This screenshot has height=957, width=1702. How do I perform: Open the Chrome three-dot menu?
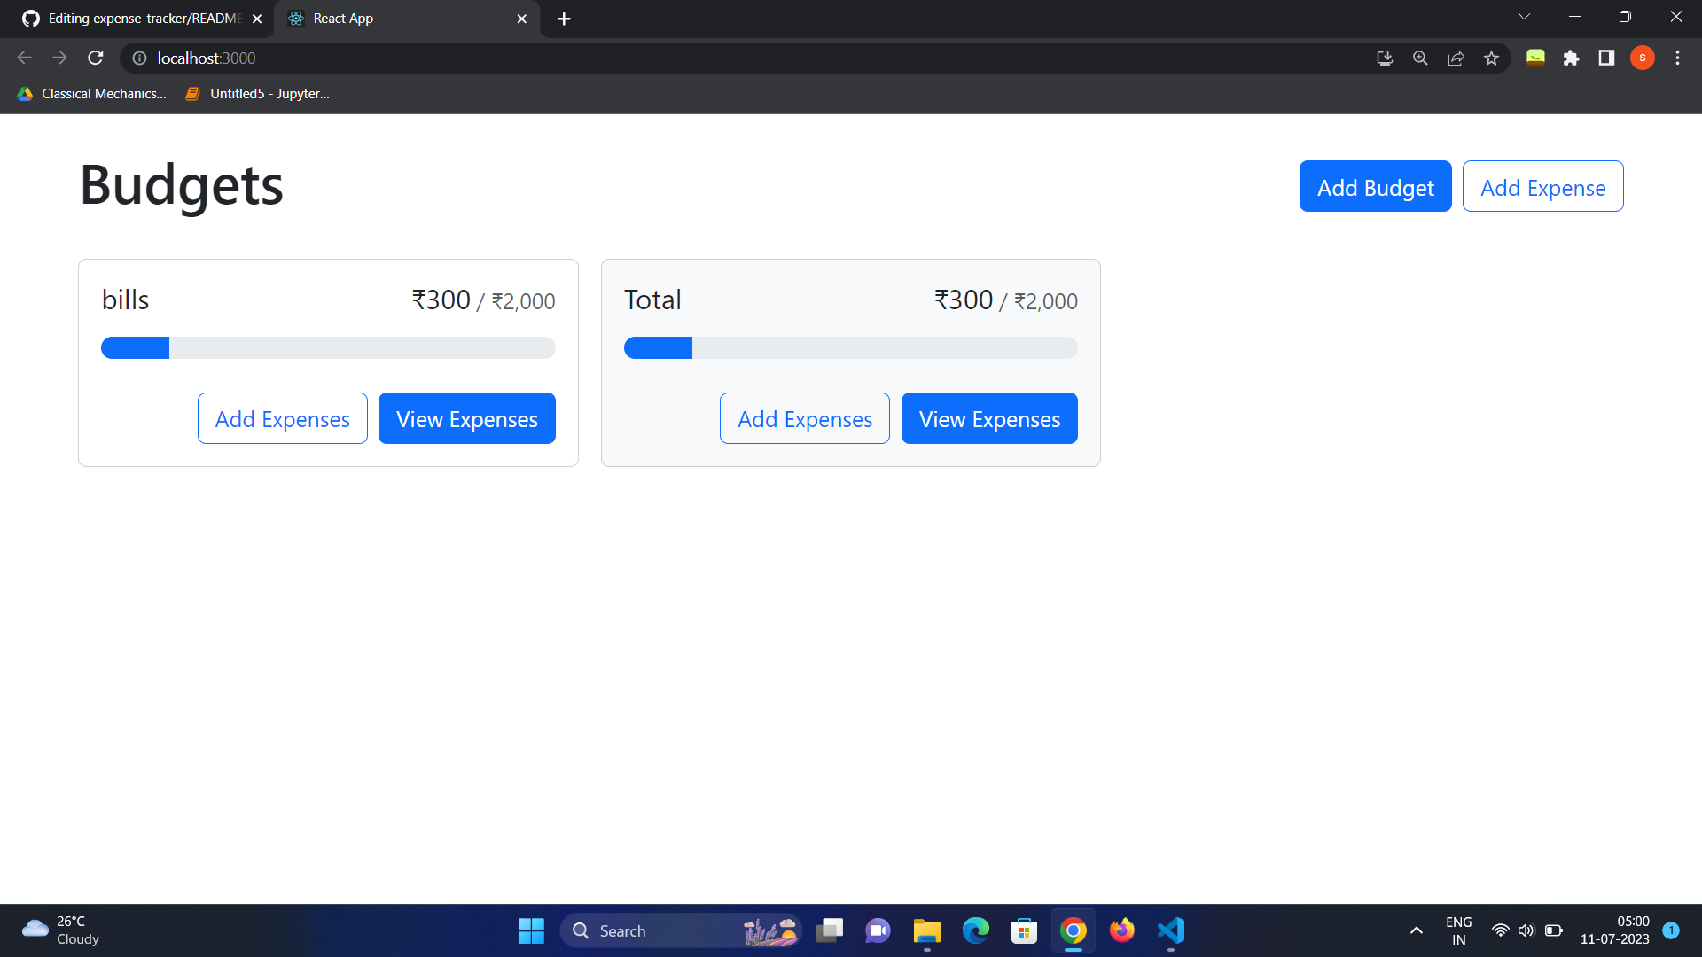coord(1677,58)
